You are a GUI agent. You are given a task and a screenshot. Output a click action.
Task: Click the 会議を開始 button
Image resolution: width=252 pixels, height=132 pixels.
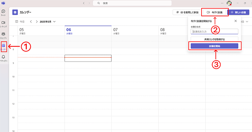pos(215,46)
